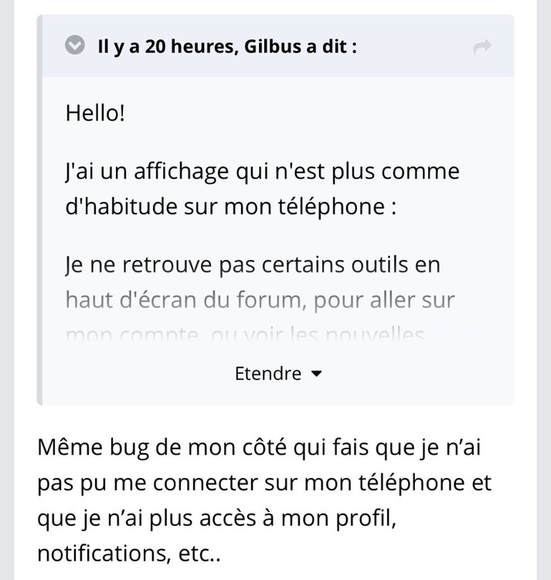Expand the quote via Etendre

pyautogui.click(x=268, y=374)
